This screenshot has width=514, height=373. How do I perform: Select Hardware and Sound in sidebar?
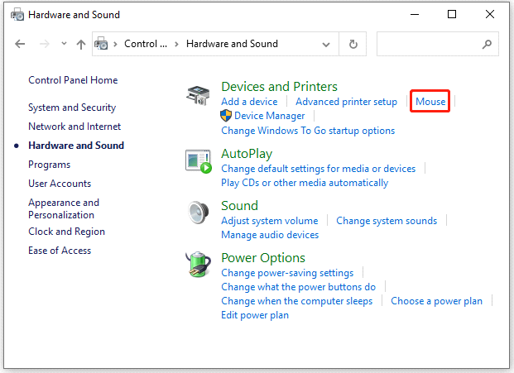(76, 146)
